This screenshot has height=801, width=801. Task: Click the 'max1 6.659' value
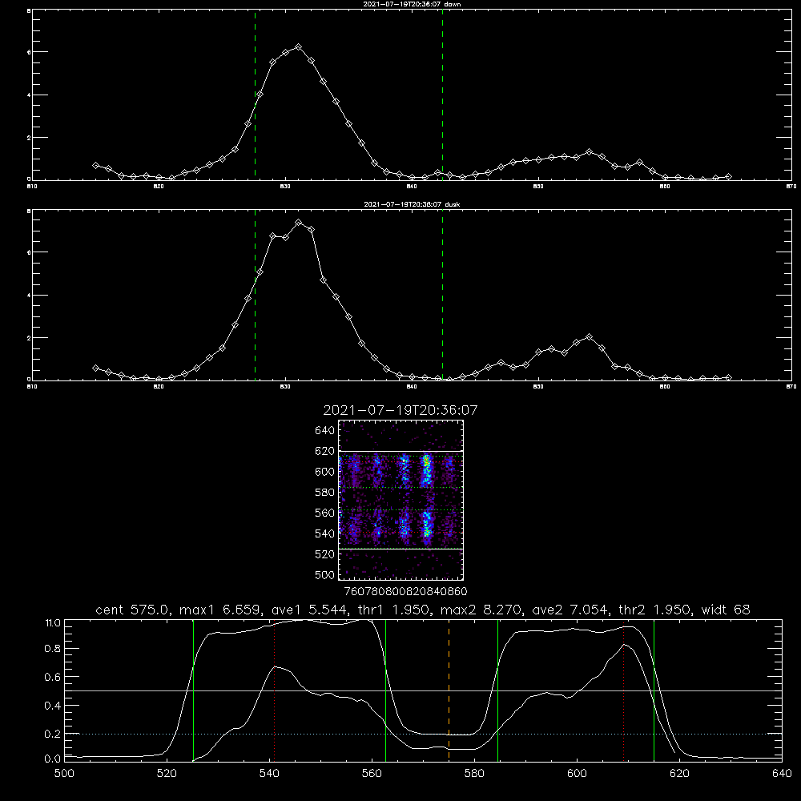pos(222,610)
